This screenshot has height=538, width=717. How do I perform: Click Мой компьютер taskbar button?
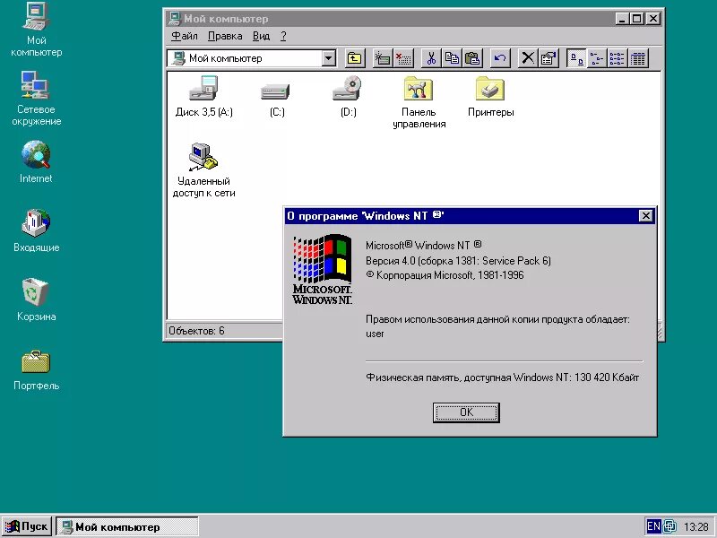click(127, 527)
